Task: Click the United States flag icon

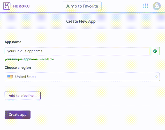Action: [10, 77]
